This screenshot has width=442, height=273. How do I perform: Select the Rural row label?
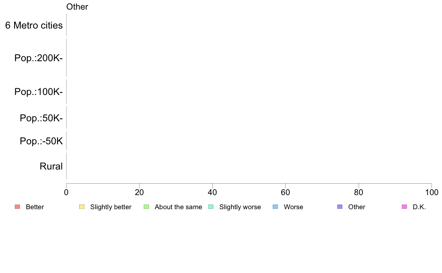click(51, 167)
